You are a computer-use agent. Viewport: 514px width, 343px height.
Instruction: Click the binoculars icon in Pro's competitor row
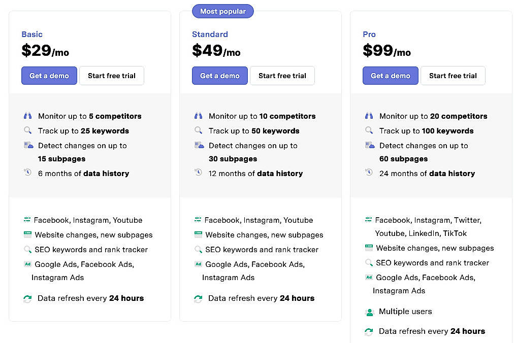[369, 116]
